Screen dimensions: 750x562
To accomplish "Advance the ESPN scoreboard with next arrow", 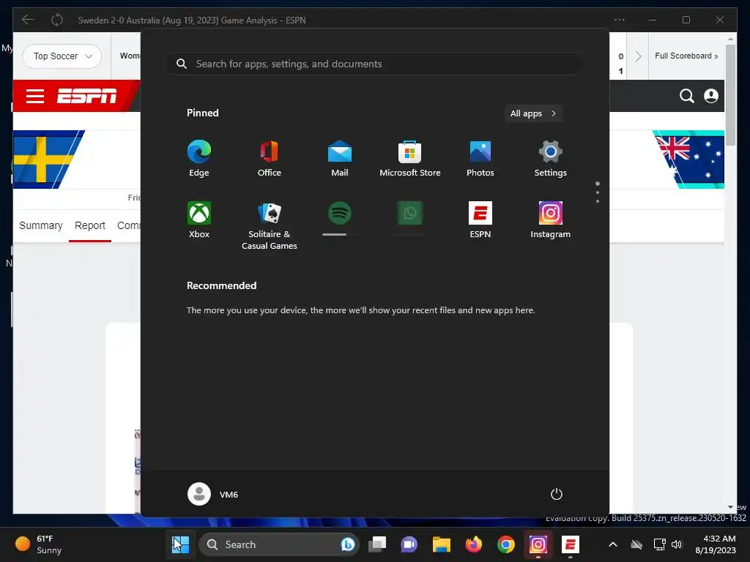I will tap(638, 56).
